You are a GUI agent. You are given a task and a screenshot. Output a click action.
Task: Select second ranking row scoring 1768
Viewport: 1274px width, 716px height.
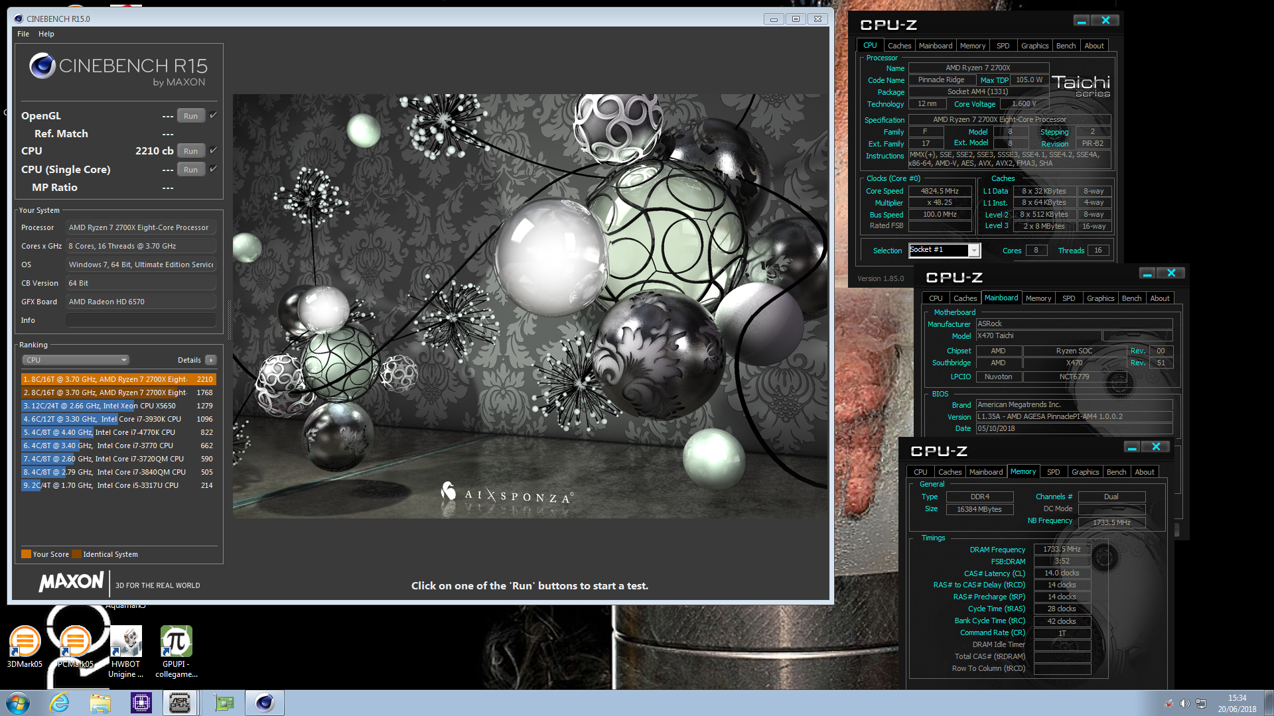pos(119,392)
